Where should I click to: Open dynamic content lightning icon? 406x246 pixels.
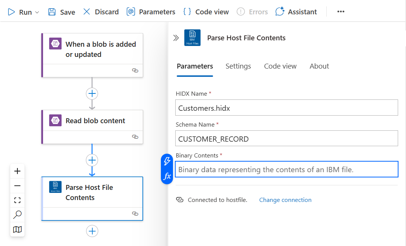(167, 162)
